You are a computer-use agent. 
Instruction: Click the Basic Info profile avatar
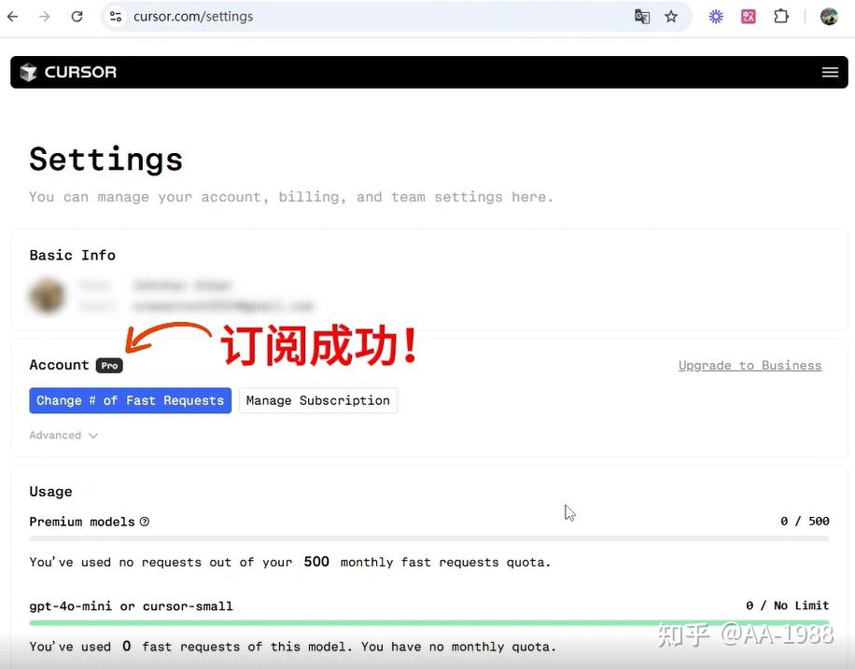click(x=47, y=295)
